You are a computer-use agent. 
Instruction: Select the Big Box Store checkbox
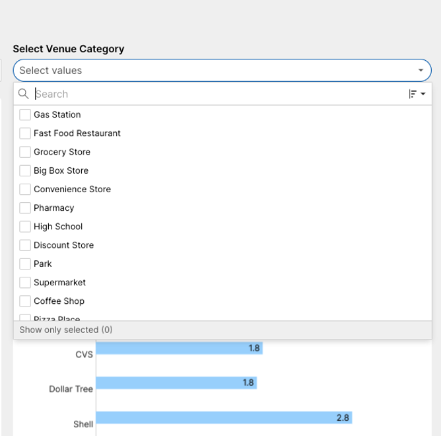[x=25, y=170]
